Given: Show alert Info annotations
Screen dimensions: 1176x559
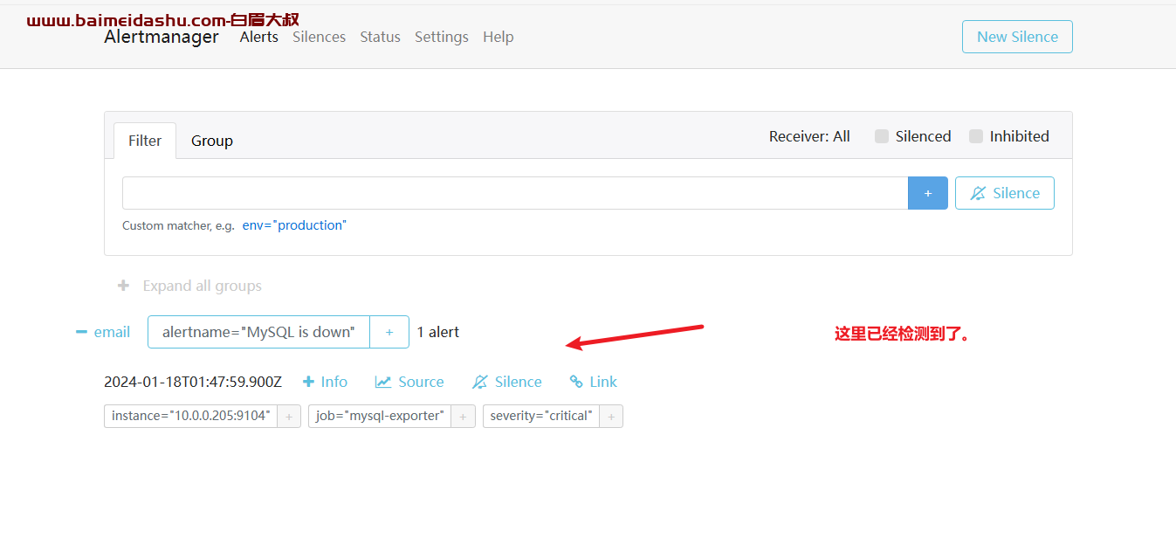Looking at the screenshot, I should (325, 382).
